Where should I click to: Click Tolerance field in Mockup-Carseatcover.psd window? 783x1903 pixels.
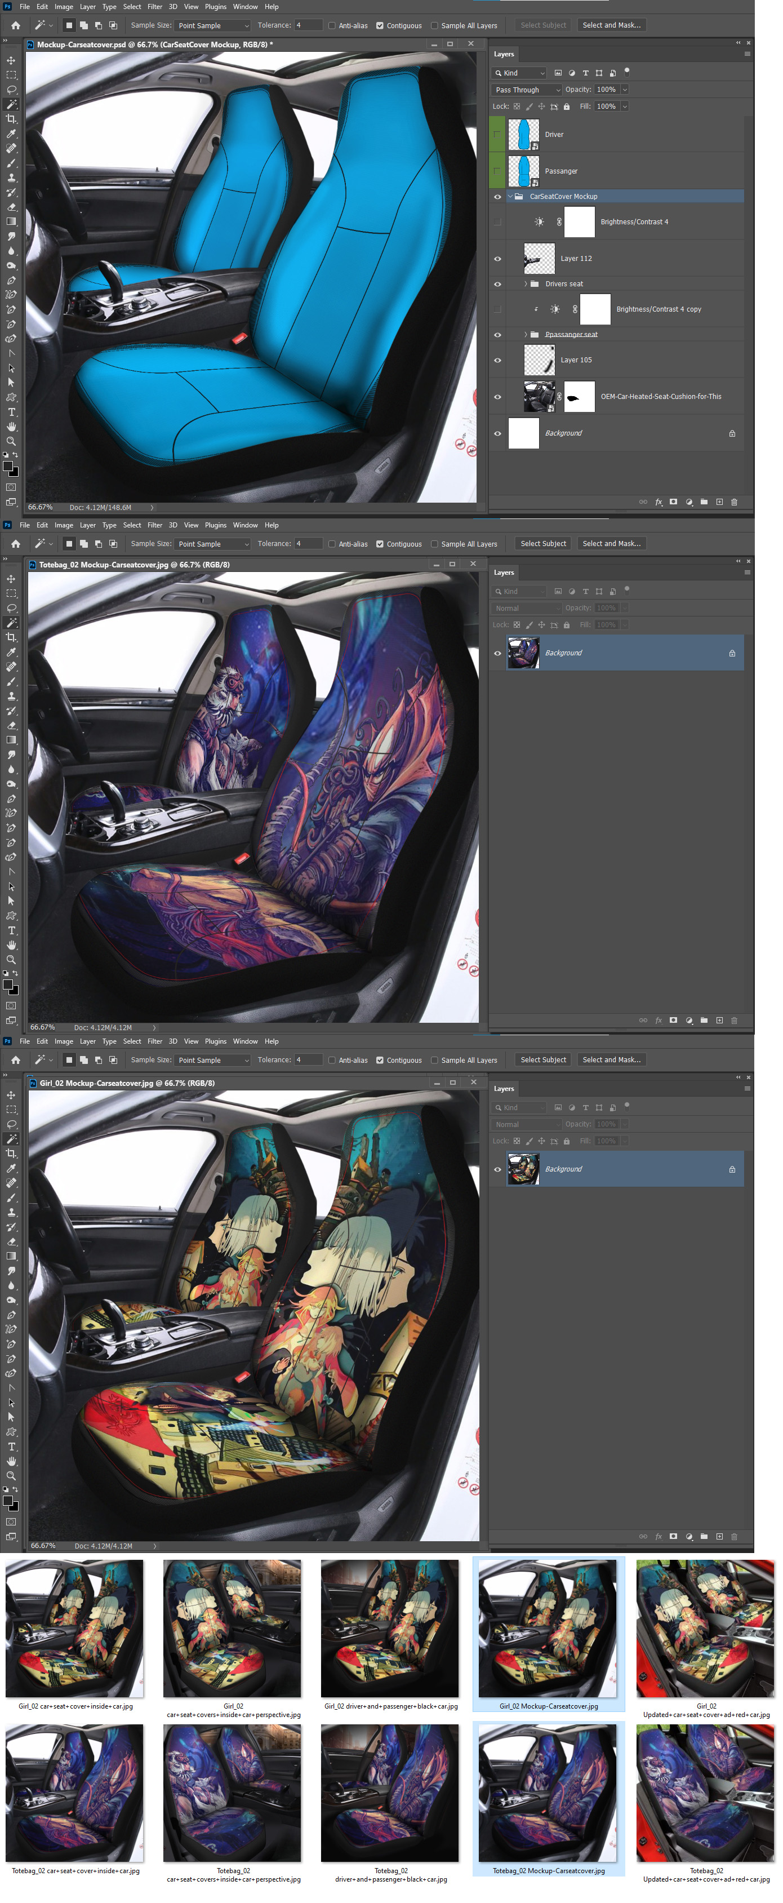pyautogui.click(x=308, y=25)
